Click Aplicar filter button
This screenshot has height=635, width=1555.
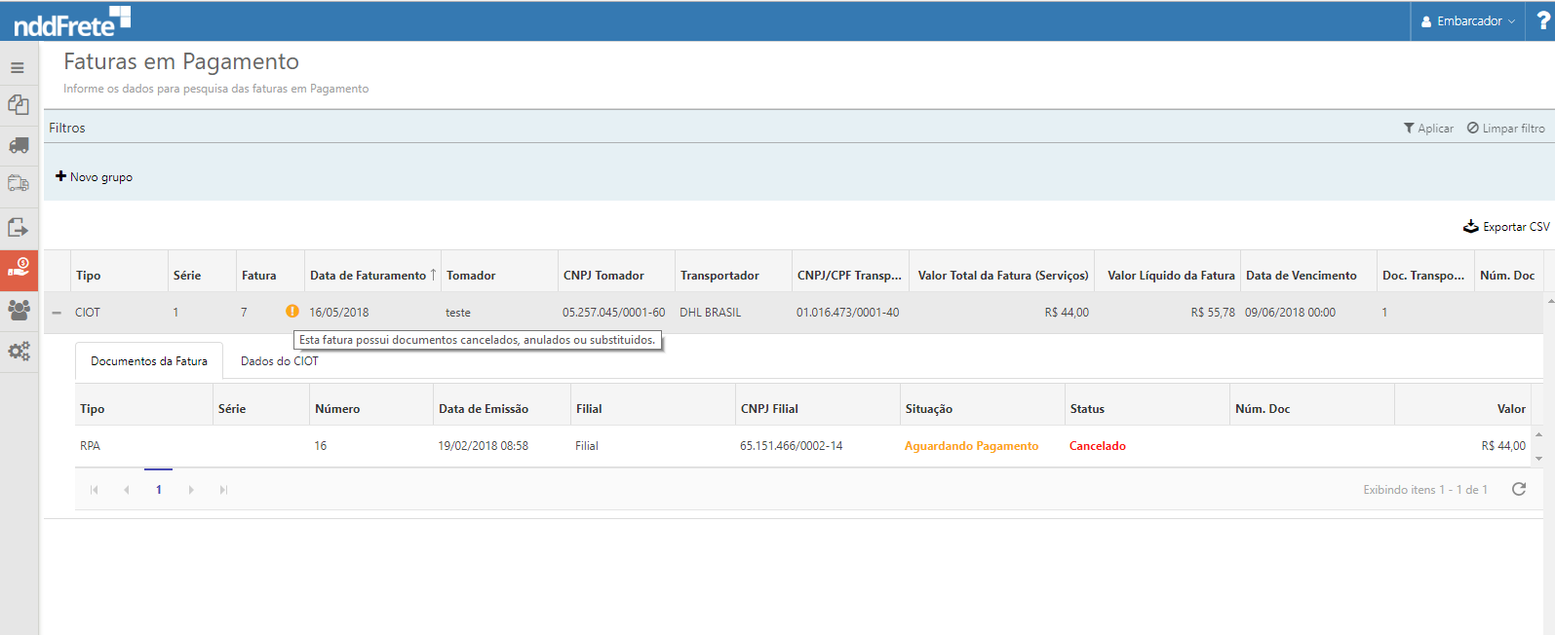(x=1428, y=129)
